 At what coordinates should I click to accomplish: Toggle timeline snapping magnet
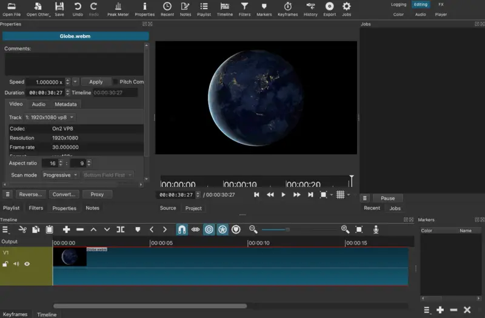pos(182,229)
